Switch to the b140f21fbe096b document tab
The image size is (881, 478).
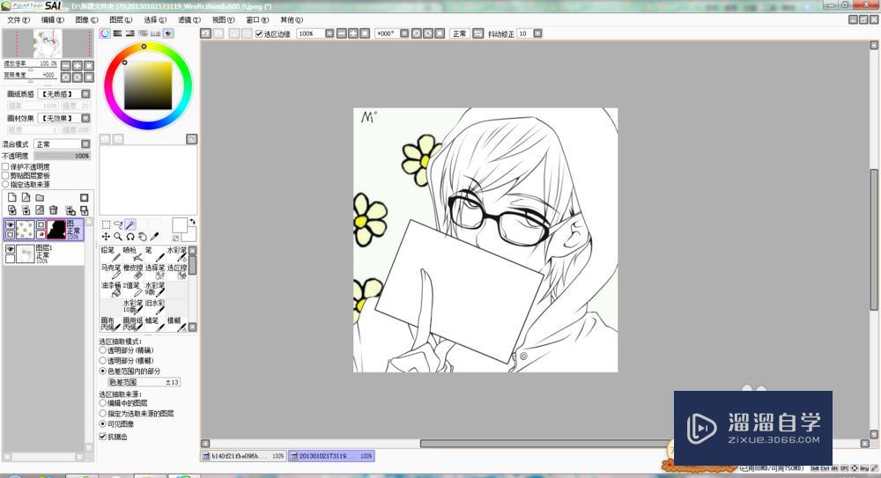(243, 456)
